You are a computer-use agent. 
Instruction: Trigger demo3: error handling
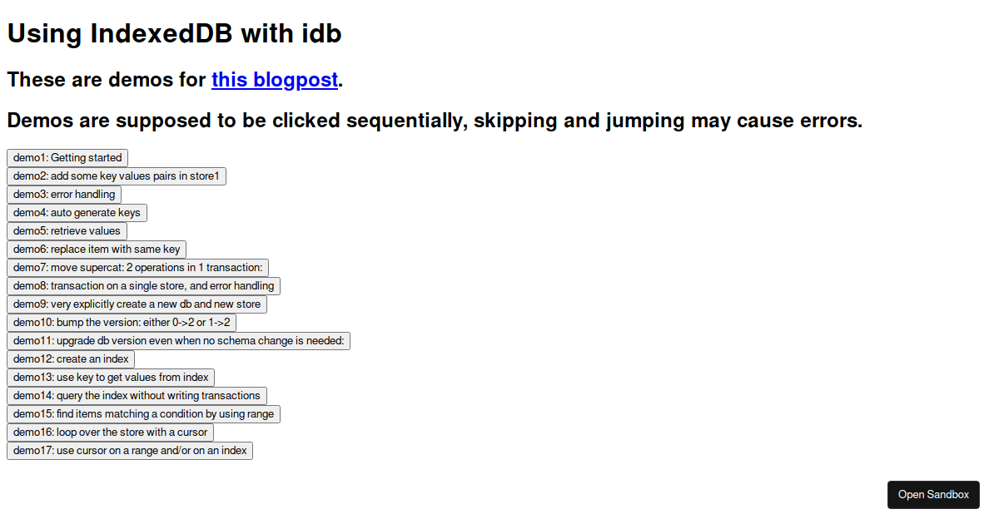point(63,194)
